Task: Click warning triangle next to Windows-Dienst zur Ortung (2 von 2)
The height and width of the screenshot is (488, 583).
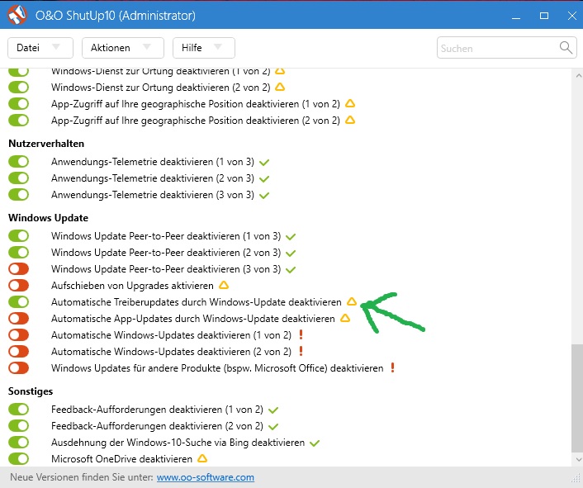Action: (x=280, y=88)
